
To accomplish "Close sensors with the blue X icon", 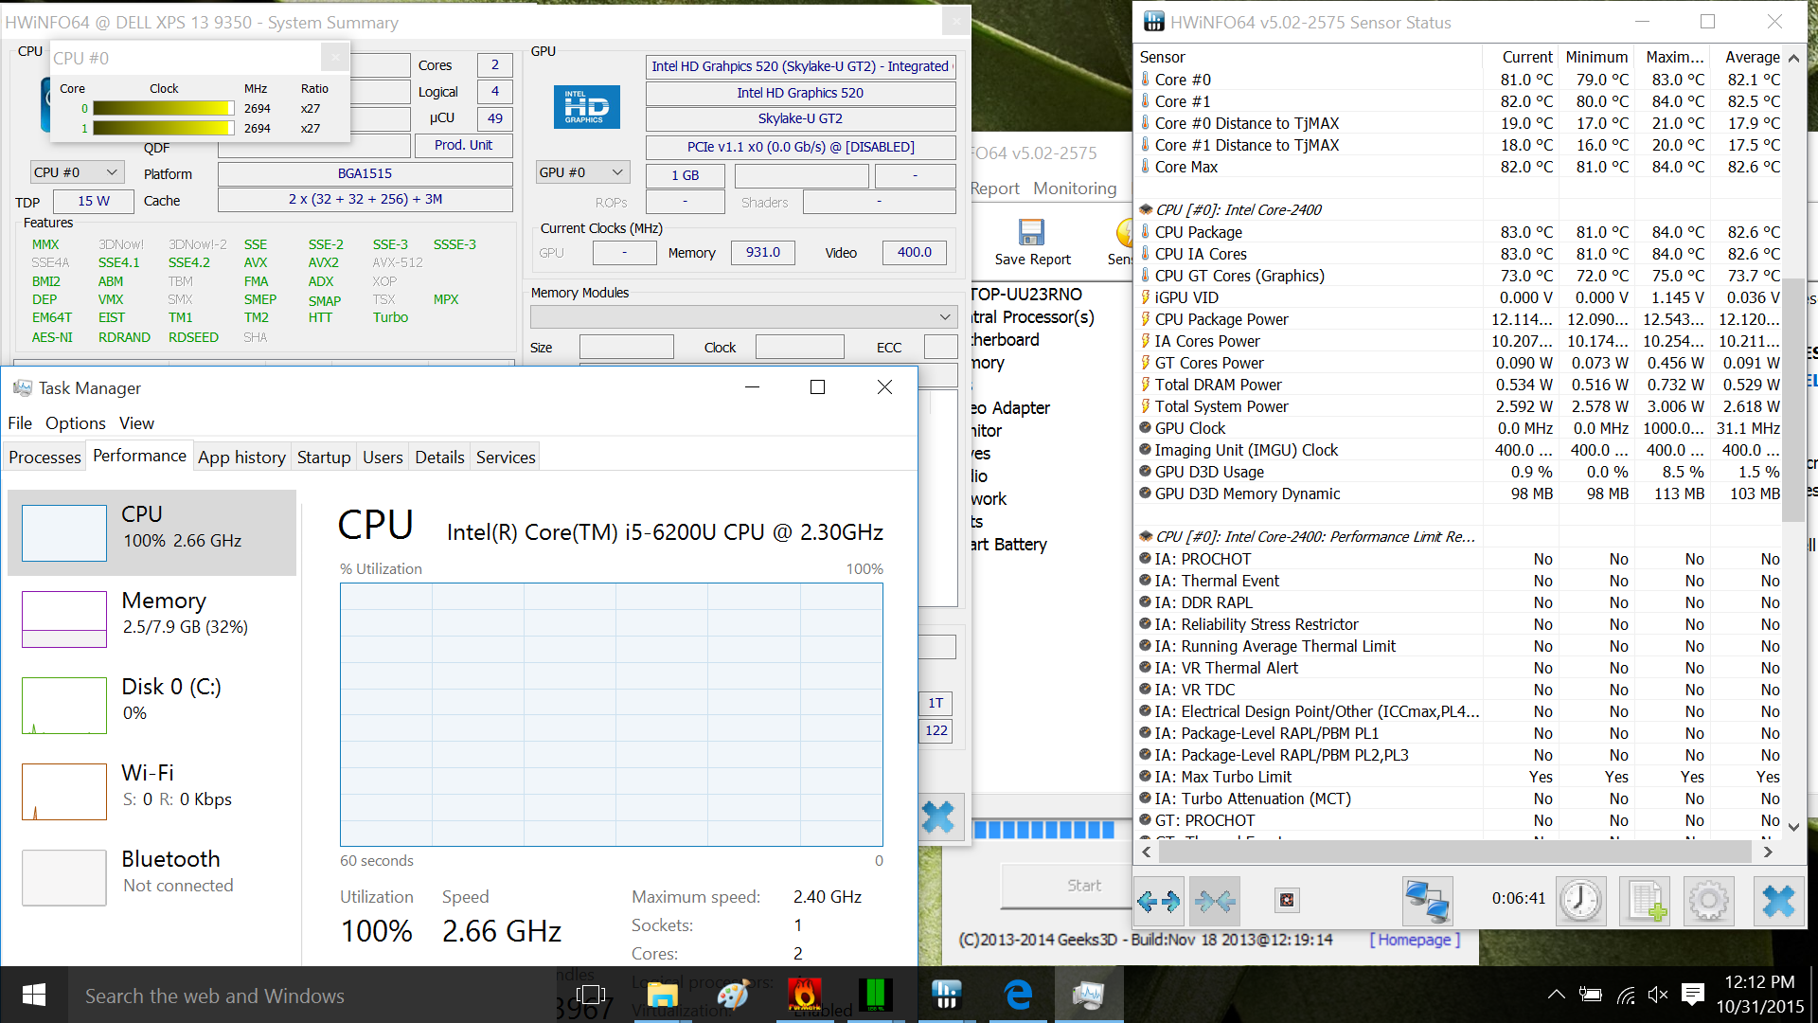I will [x=1777, y=901].
